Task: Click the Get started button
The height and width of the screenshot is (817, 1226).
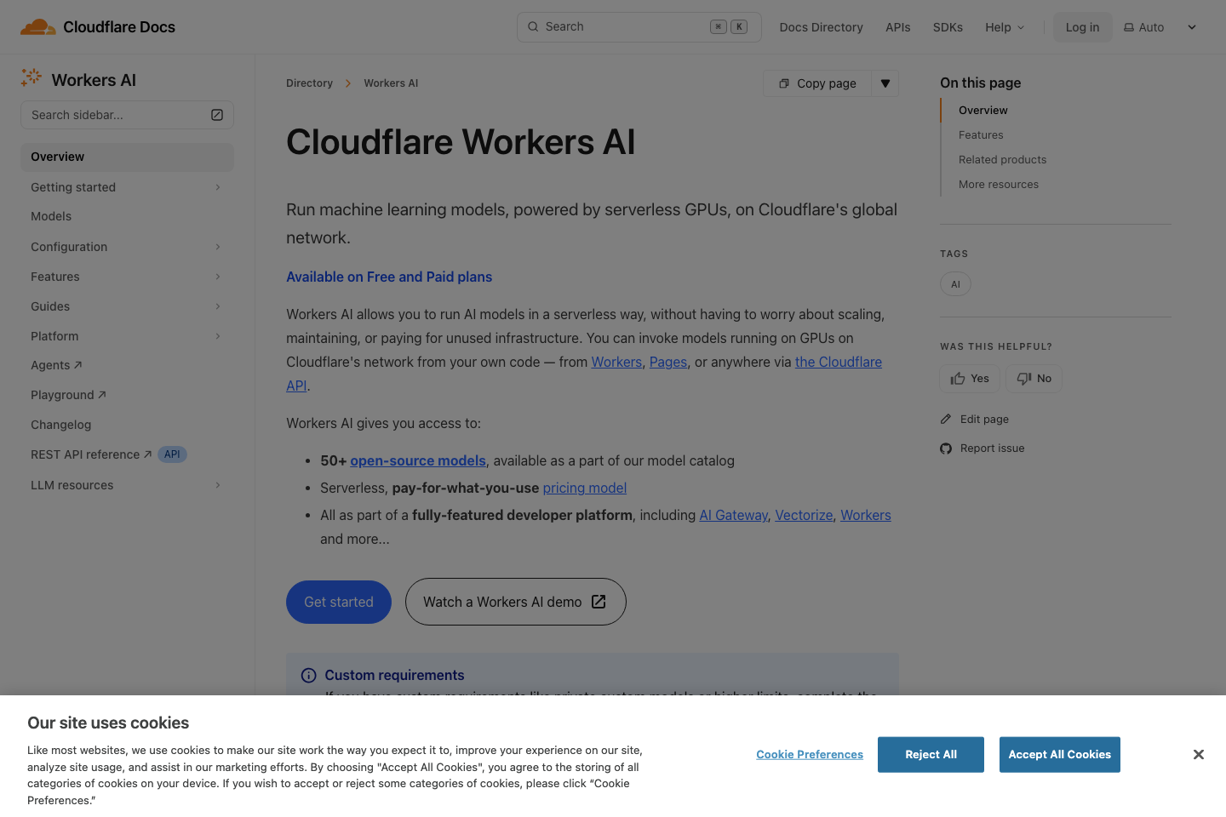Action: click(338, 602)
